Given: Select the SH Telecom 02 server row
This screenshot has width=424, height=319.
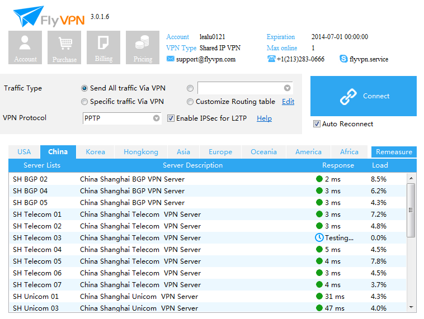Looking at the screenshot, I should (208, 226).
